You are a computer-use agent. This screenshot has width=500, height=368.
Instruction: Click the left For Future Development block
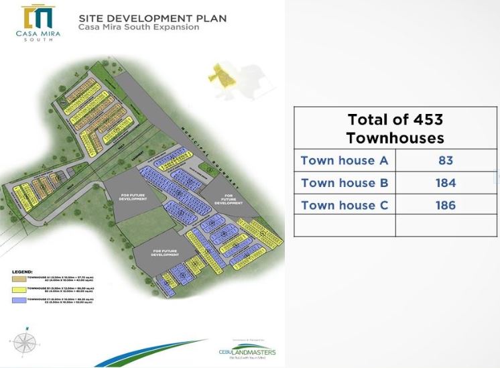pyautogui.click(x=133, y=198)
